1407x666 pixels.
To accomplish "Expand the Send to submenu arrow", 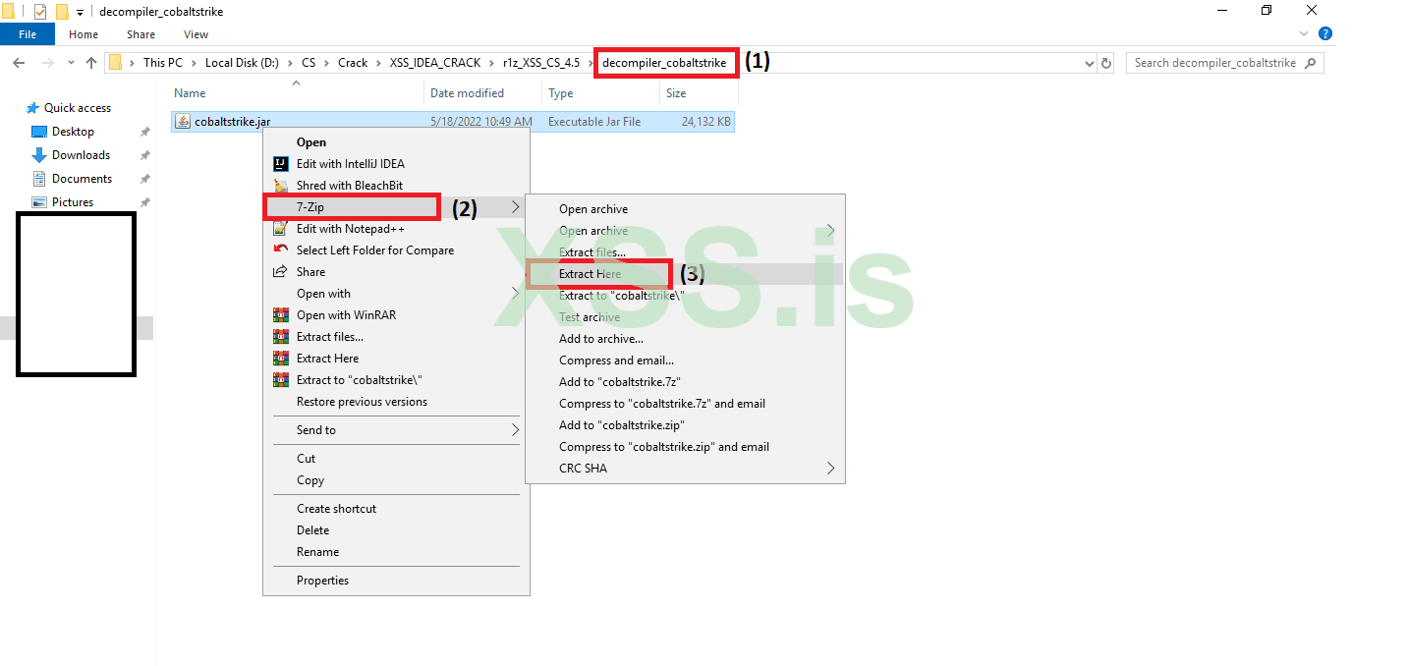I will pyautogui.click(x=516, y=430).
